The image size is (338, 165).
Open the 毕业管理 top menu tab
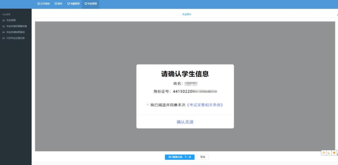click(90, 4)
